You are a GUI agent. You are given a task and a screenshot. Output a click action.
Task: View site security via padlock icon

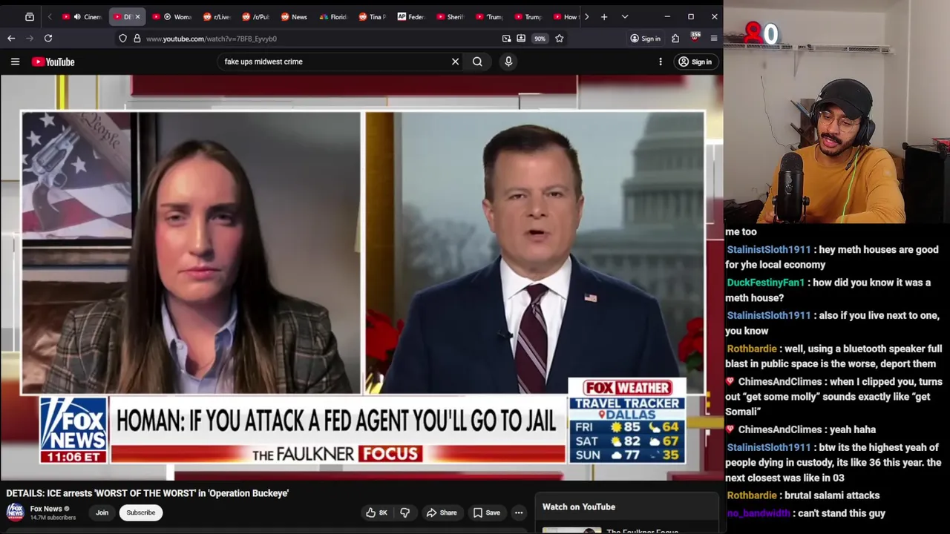point(137,39)
